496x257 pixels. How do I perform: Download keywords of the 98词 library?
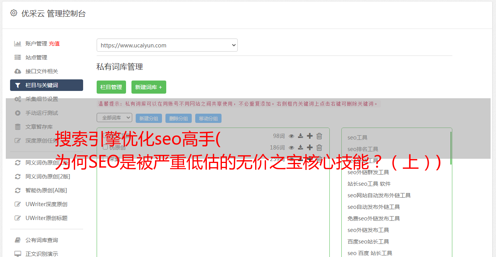[300, 136]
